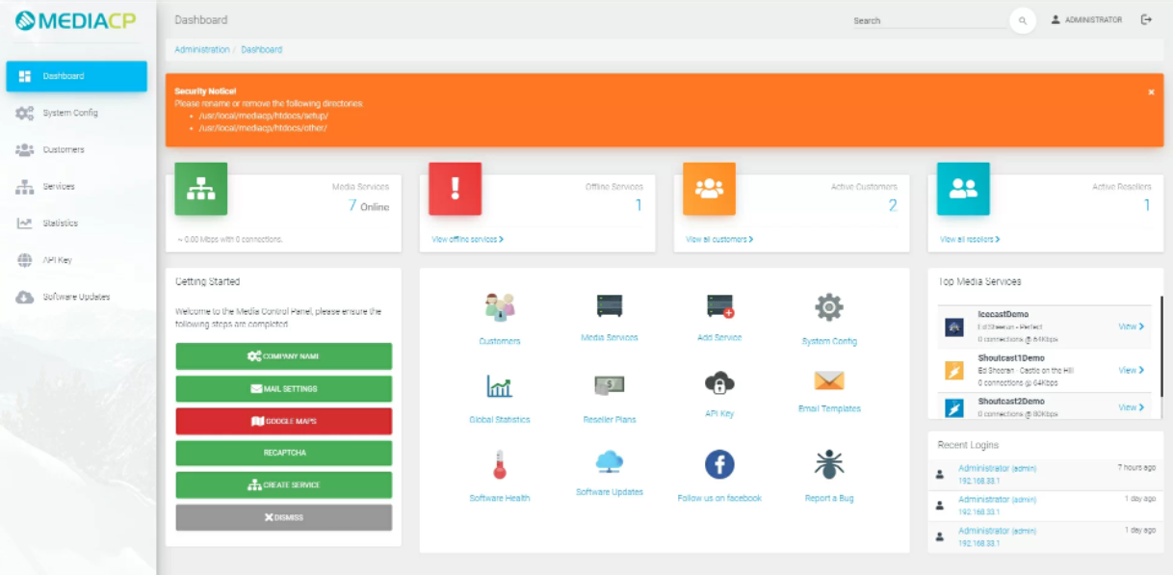Expand the Administrator account menu
Screen dimensions: 1173x575
(x=1086, y=19)
